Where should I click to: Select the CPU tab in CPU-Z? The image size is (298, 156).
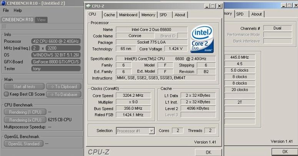pos(92,14)
